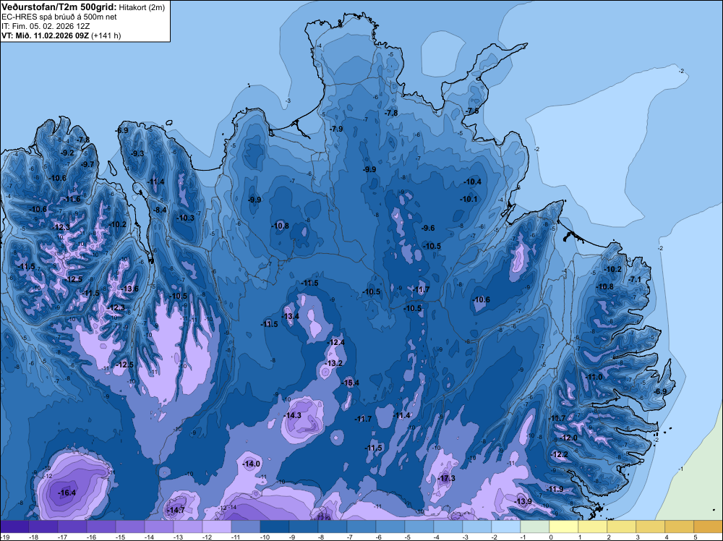Select the -15.4 temperature label

[350, 383]
